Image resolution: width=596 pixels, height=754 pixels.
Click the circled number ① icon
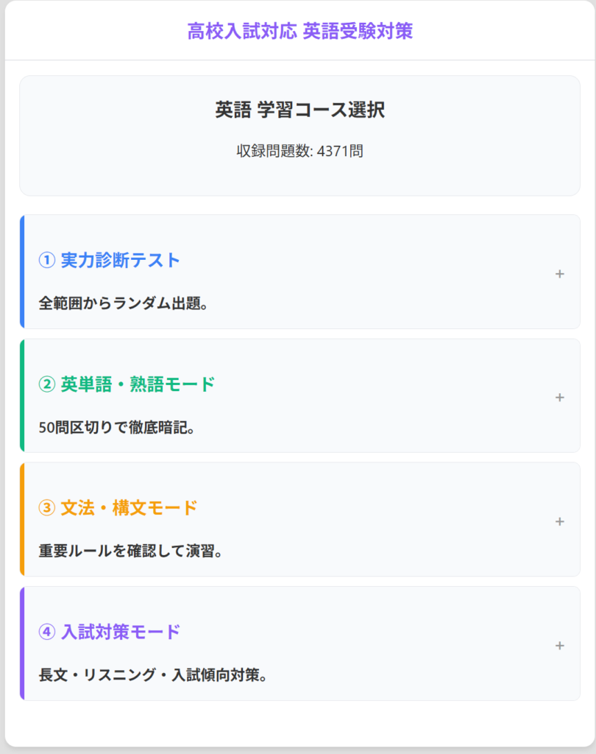pyautogui.click(x=46, y=260)
